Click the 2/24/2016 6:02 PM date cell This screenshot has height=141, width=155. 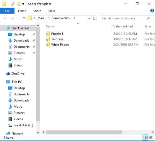pos(126,45)
